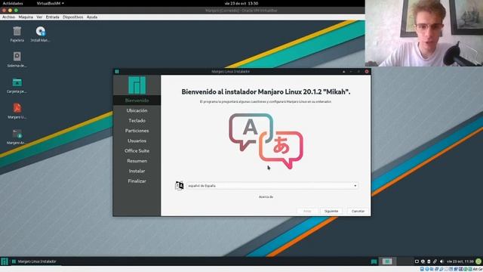Select the Finalizar step in sidebar

pyautogui.click(x=137, y=181)
